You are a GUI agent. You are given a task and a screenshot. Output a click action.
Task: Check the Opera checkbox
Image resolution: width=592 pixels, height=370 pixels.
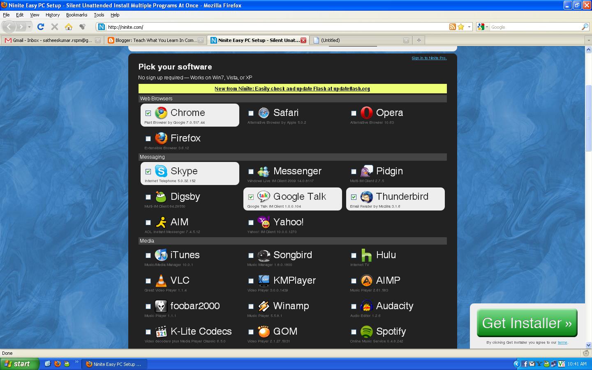click(x=354, y=113)
